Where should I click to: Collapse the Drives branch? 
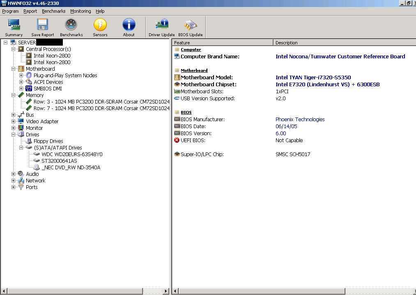[13, 134]
